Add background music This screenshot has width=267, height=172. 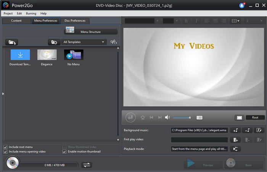(x=235, y=130)
